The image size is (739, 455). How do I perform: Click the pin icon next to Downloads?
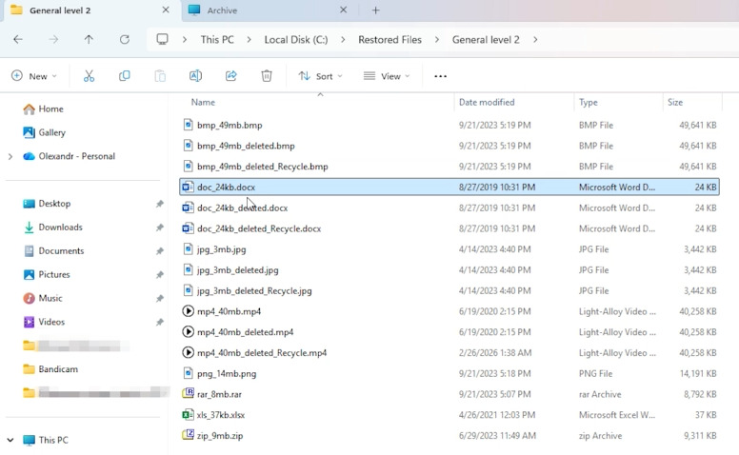(160, 227)
